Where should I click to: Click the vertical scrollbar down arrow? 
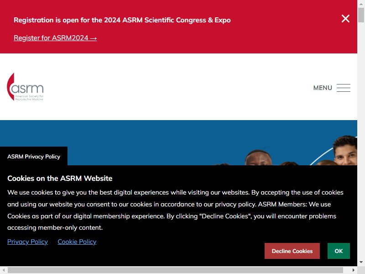[x=361, y=263]
